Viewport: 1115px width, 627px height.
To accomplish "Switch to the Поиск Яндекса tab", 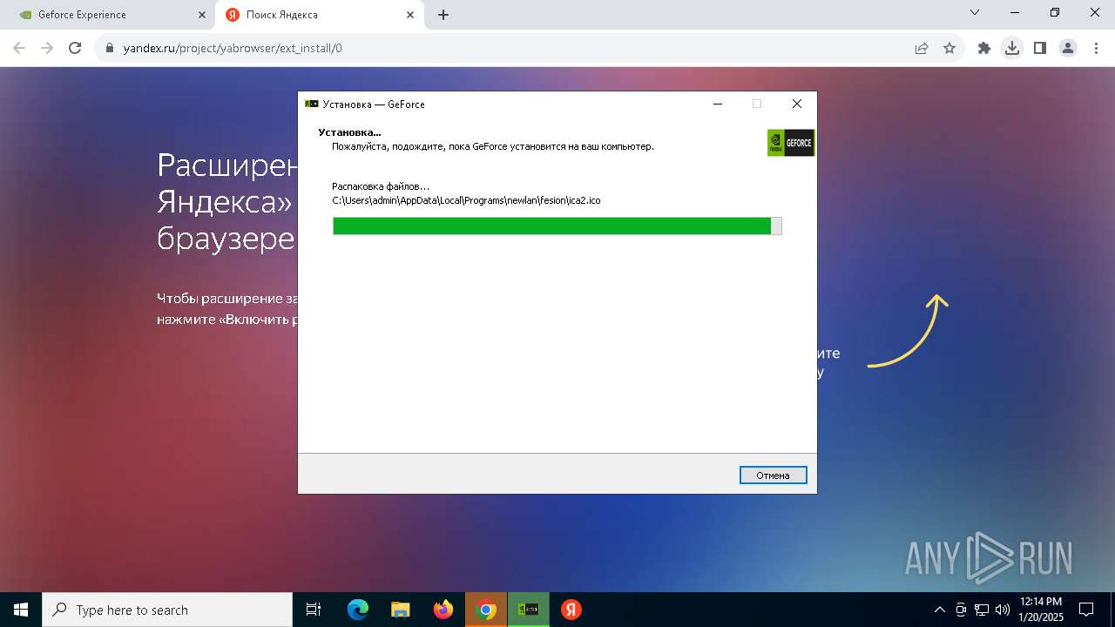I will point(318,15).
